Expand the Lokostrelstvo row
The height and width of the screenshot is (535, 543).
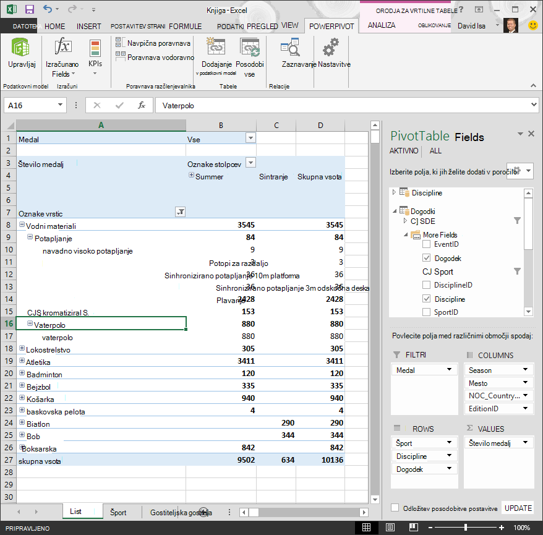(x=22, y=348)
